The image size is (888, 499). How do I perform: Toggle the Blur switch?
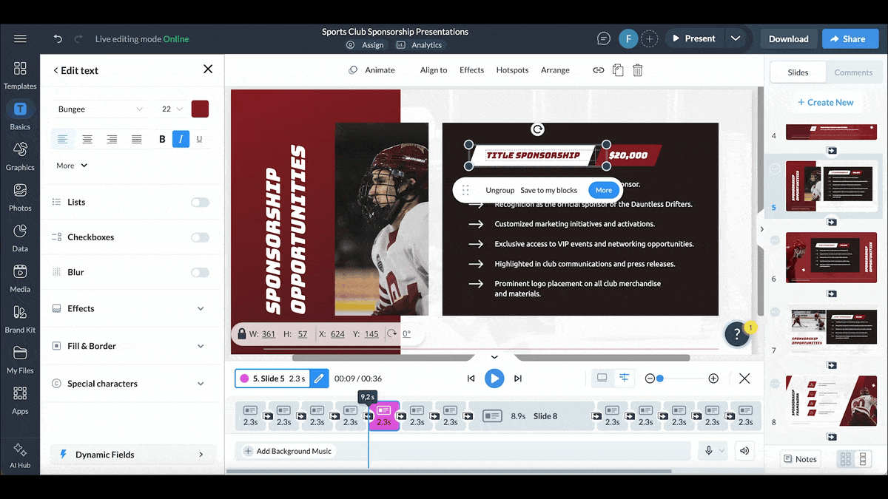pyautogui.click(x=200, y=273)
